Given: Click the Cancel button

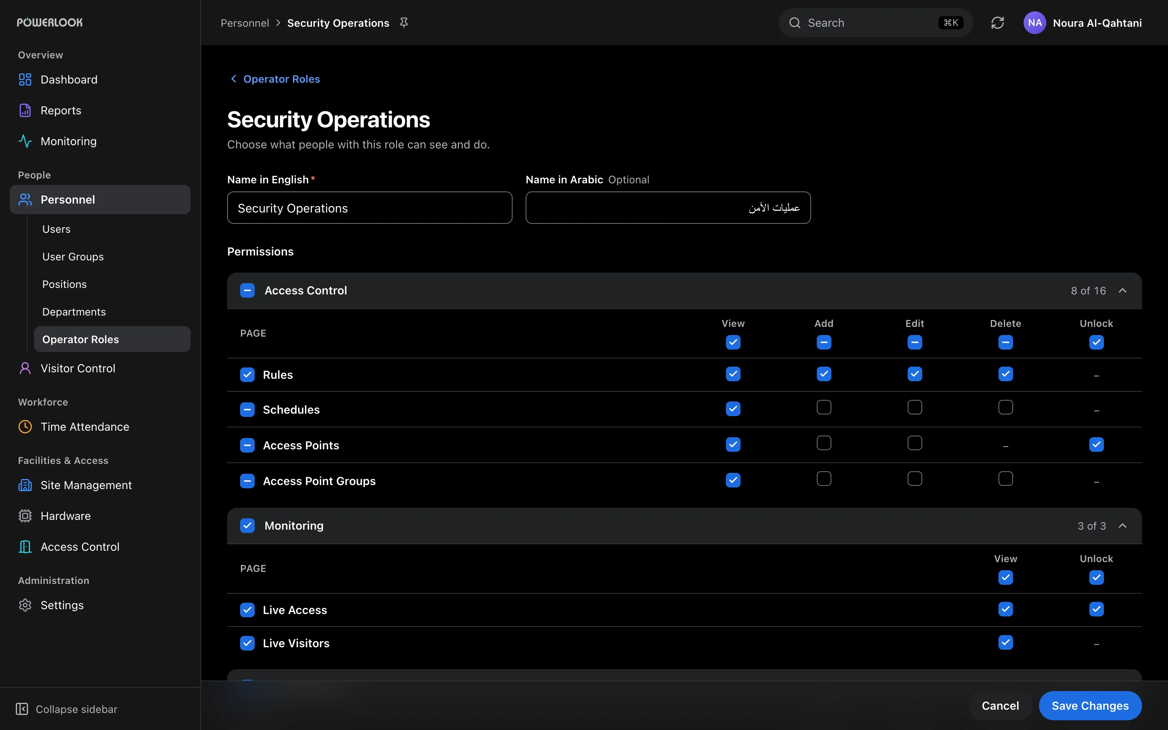Looking at the screenshot, I should point(1000,706).
